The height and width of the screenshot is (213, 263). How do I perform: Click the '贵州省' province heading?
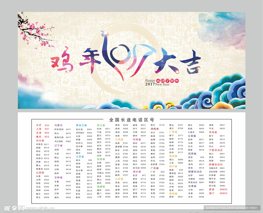point(173,193)
